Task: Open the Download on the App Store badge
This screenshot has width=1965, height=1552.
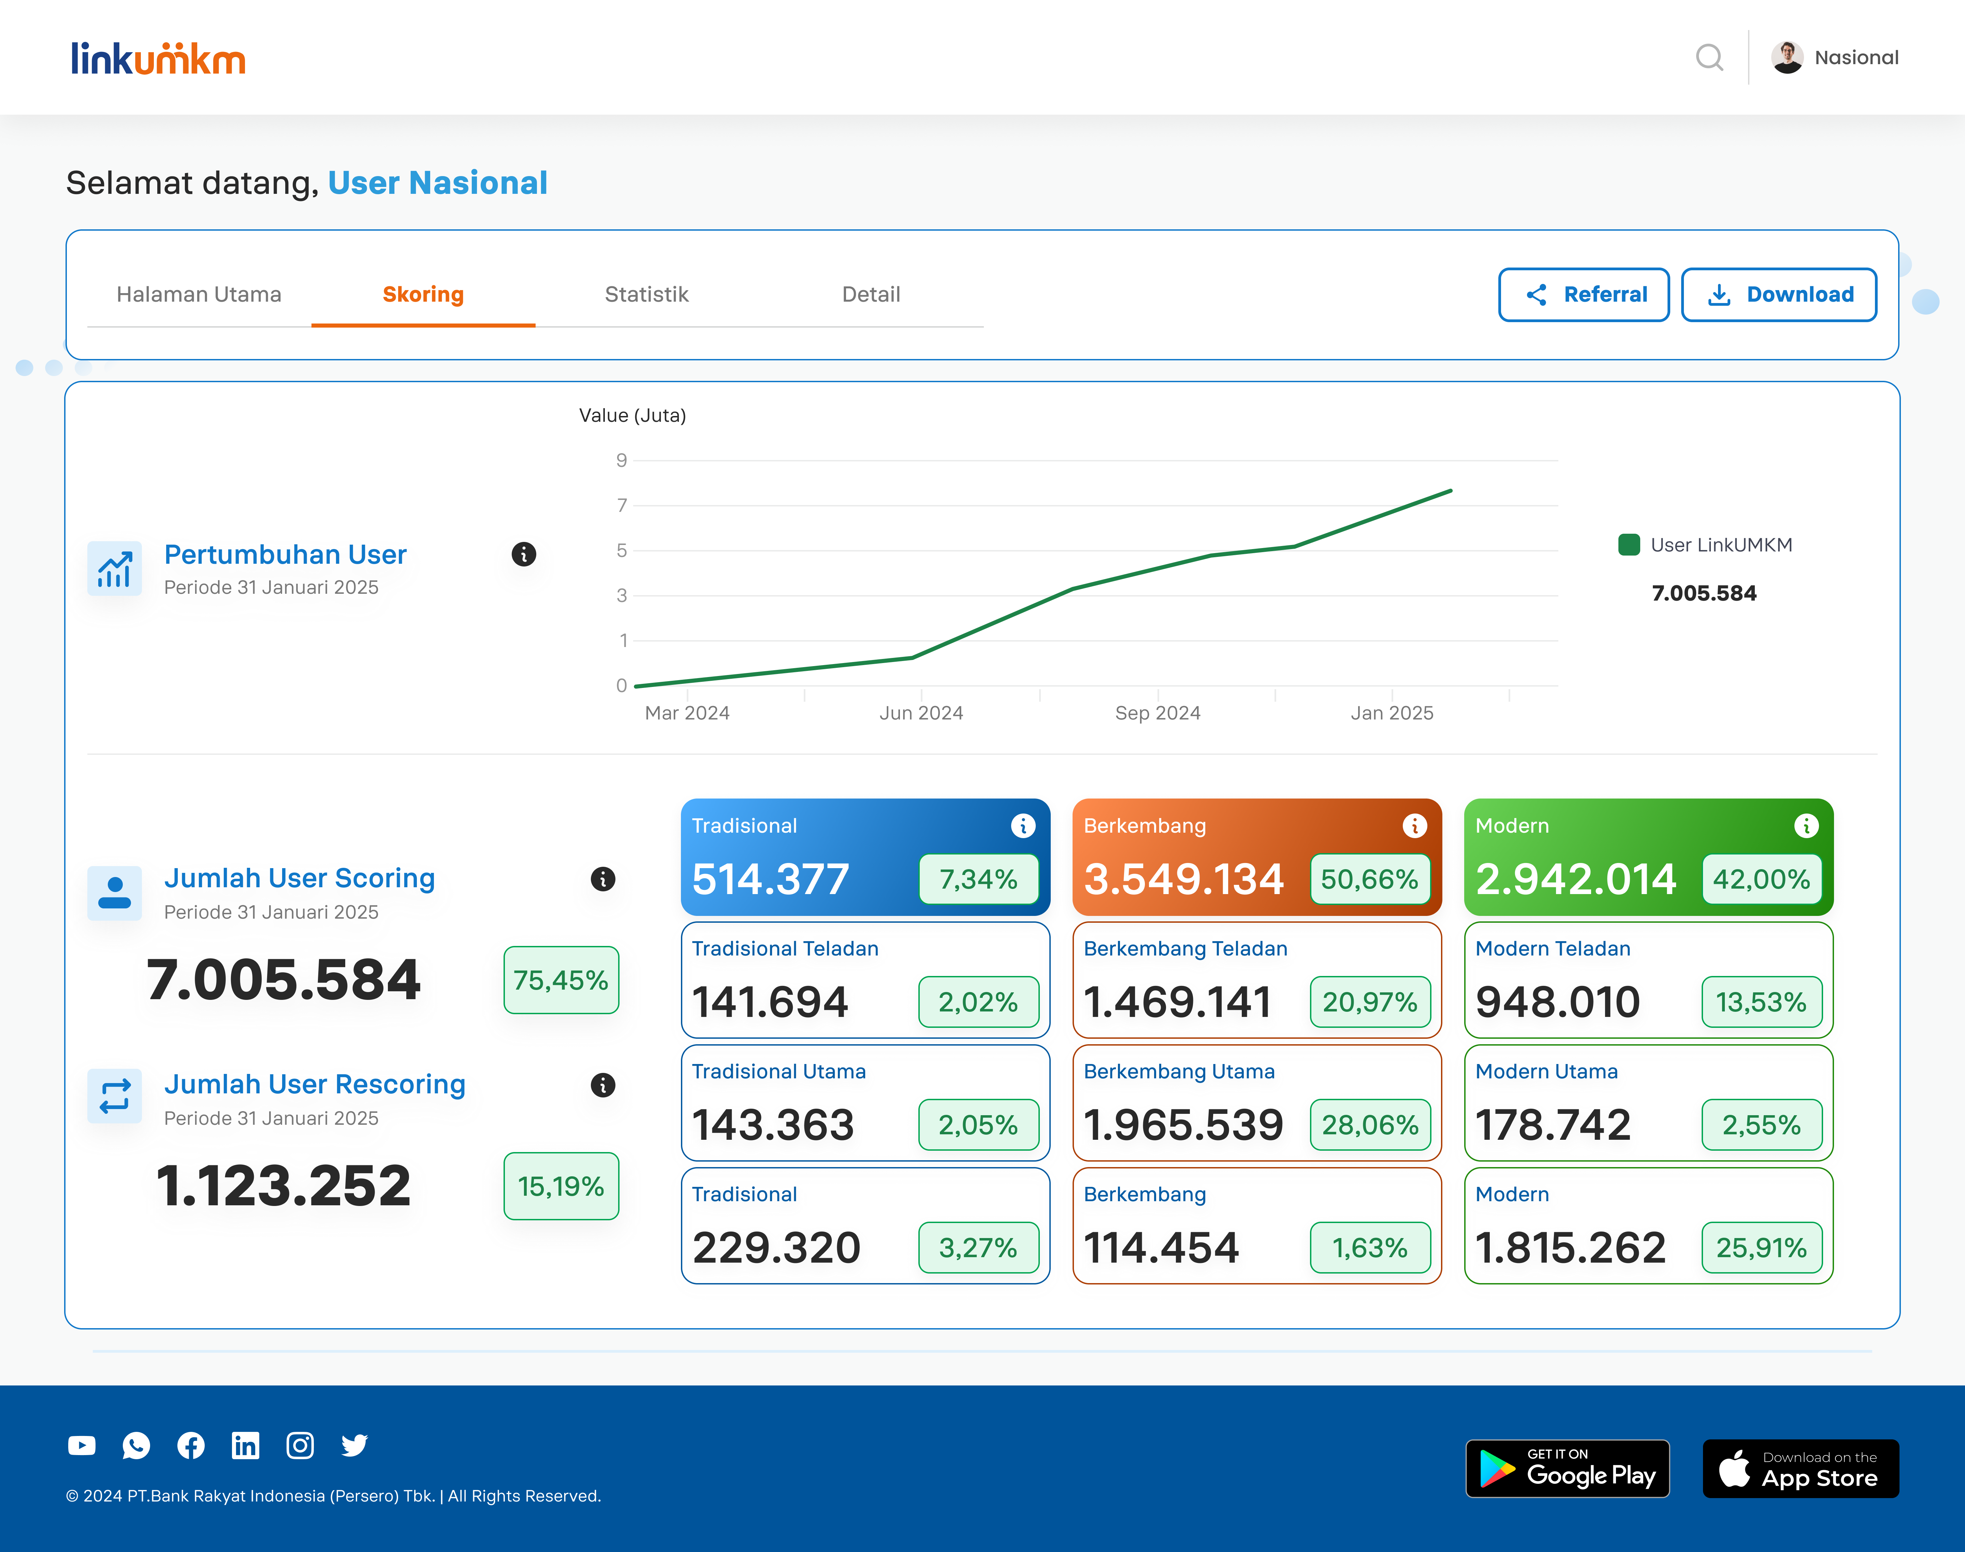Action: click(x=1801, y=1468)
